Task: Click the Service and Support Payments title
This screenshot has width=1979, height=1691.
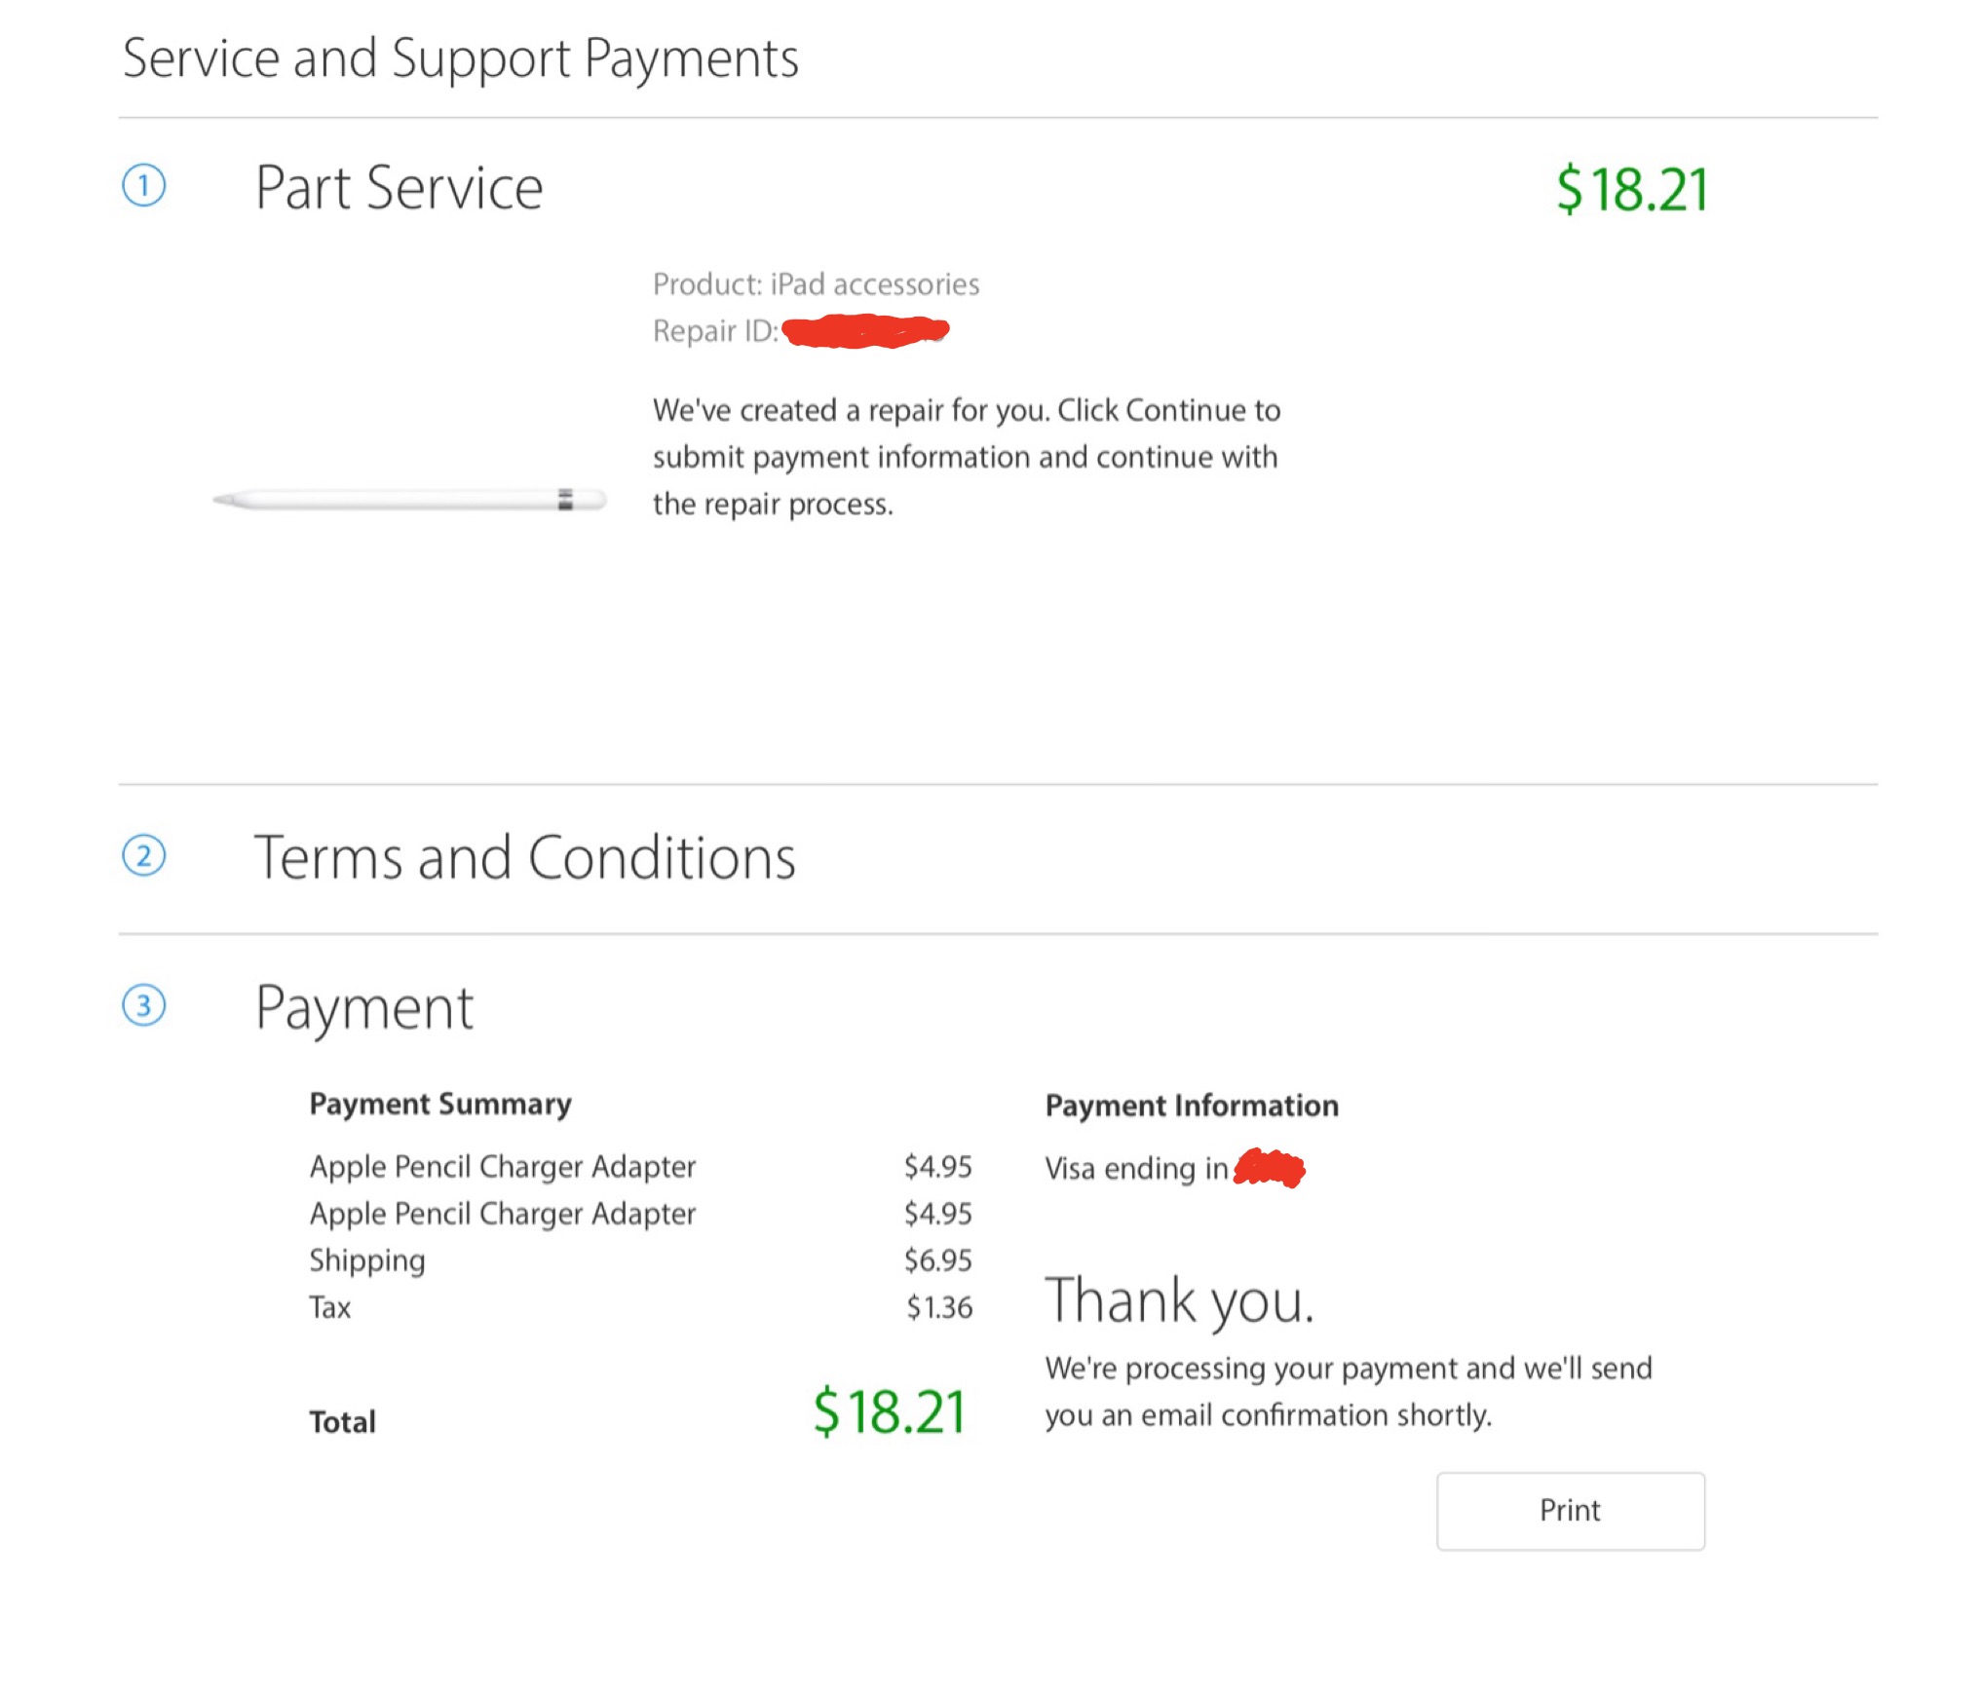Action: click(x=460, y=58)
